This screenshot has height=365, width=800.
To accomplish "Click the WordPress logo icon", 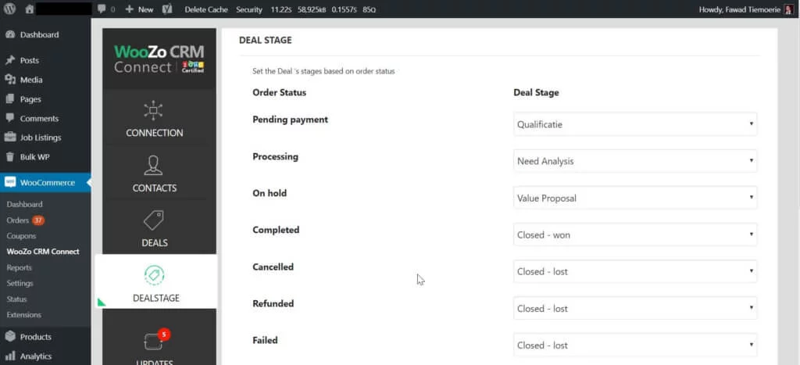I will [9, 9].
